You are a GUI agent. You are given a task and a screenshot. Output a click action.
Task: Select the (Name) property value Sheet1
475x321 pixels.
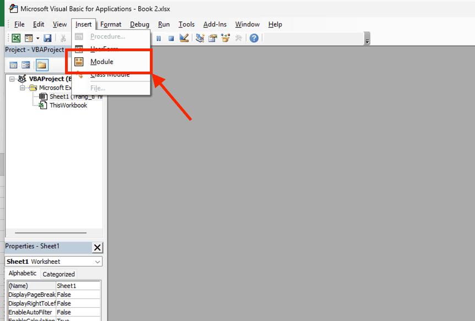pos(78,286)
